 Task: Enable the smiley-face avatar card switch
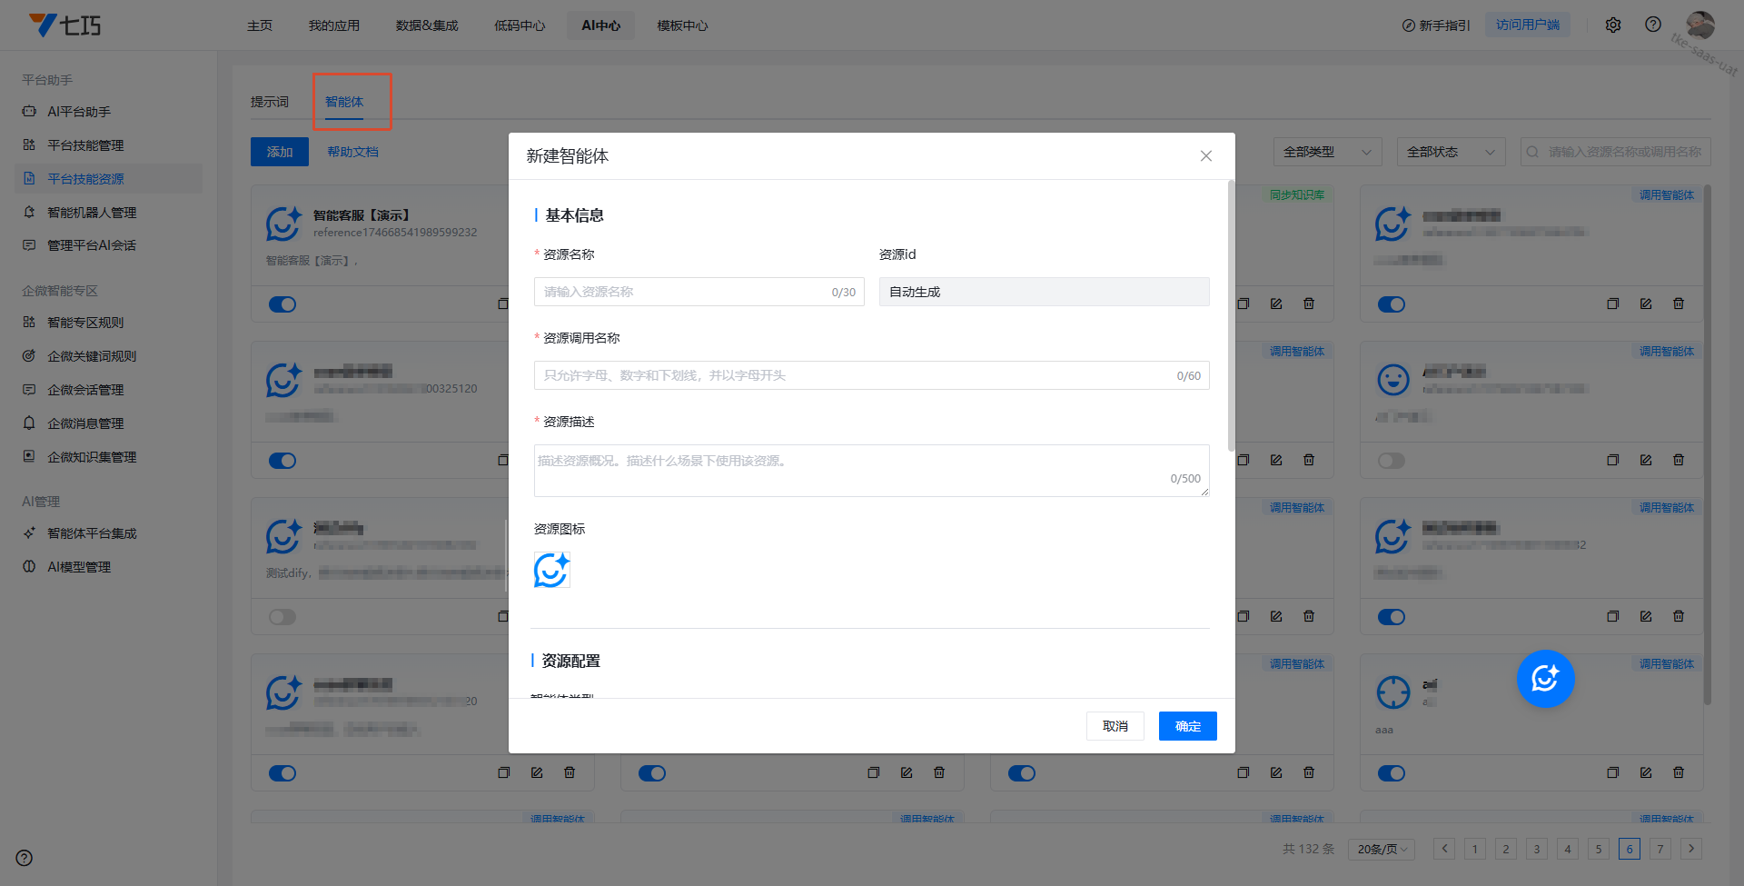pyautogui.click(x=1392, y=461)
